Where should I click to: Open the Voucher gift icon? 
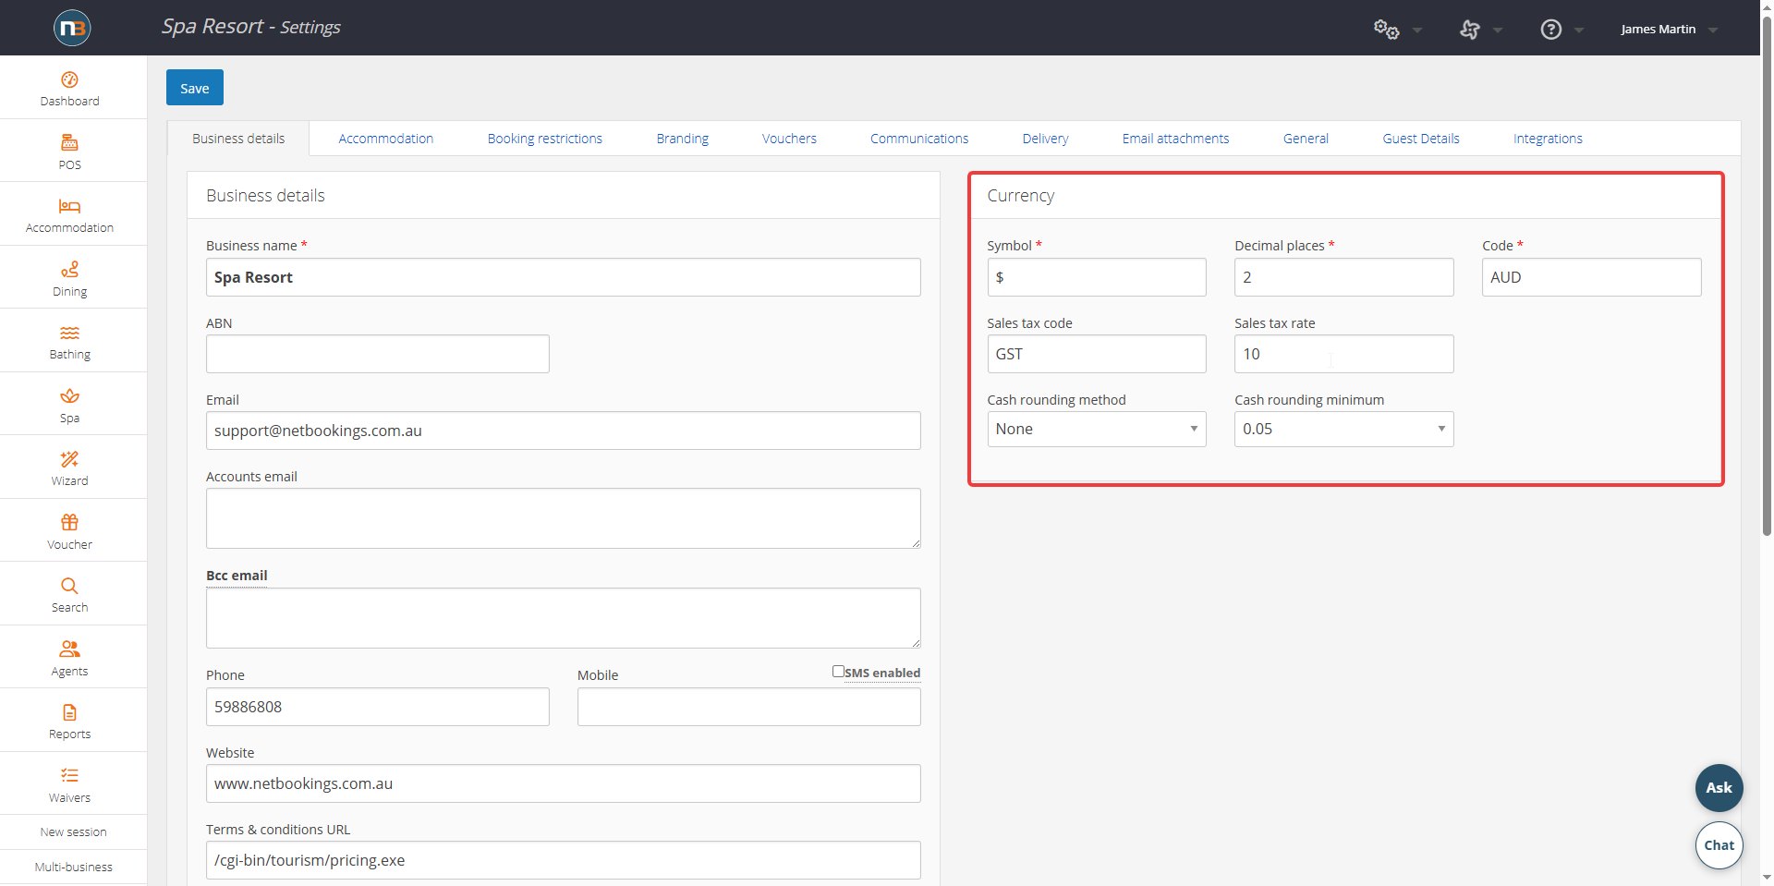[x=69, y=523]
